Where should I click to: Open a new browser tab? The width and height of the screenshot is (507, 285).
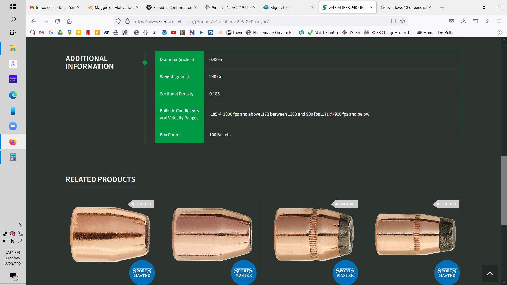(x=442, y=7)
